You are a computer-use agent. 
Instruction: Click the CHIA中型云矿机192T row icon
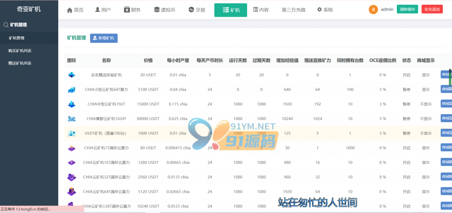coord(72,104)
